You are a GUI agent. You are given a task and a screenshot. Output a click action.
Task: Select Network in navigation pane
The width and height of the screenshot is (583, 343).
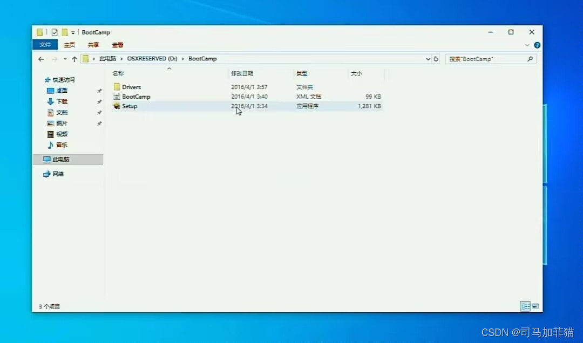[58, 174]
